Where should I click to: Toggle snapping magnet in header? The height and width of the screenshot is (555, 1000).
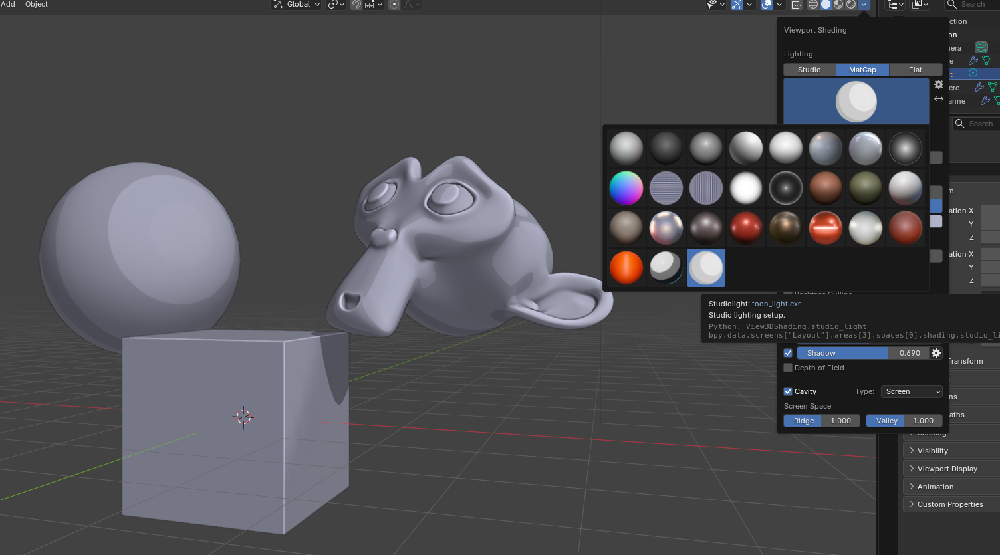(356, 5)
